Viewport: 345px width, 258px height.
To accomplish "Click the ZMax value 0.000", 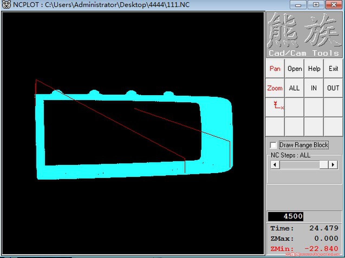I will 326,239.
